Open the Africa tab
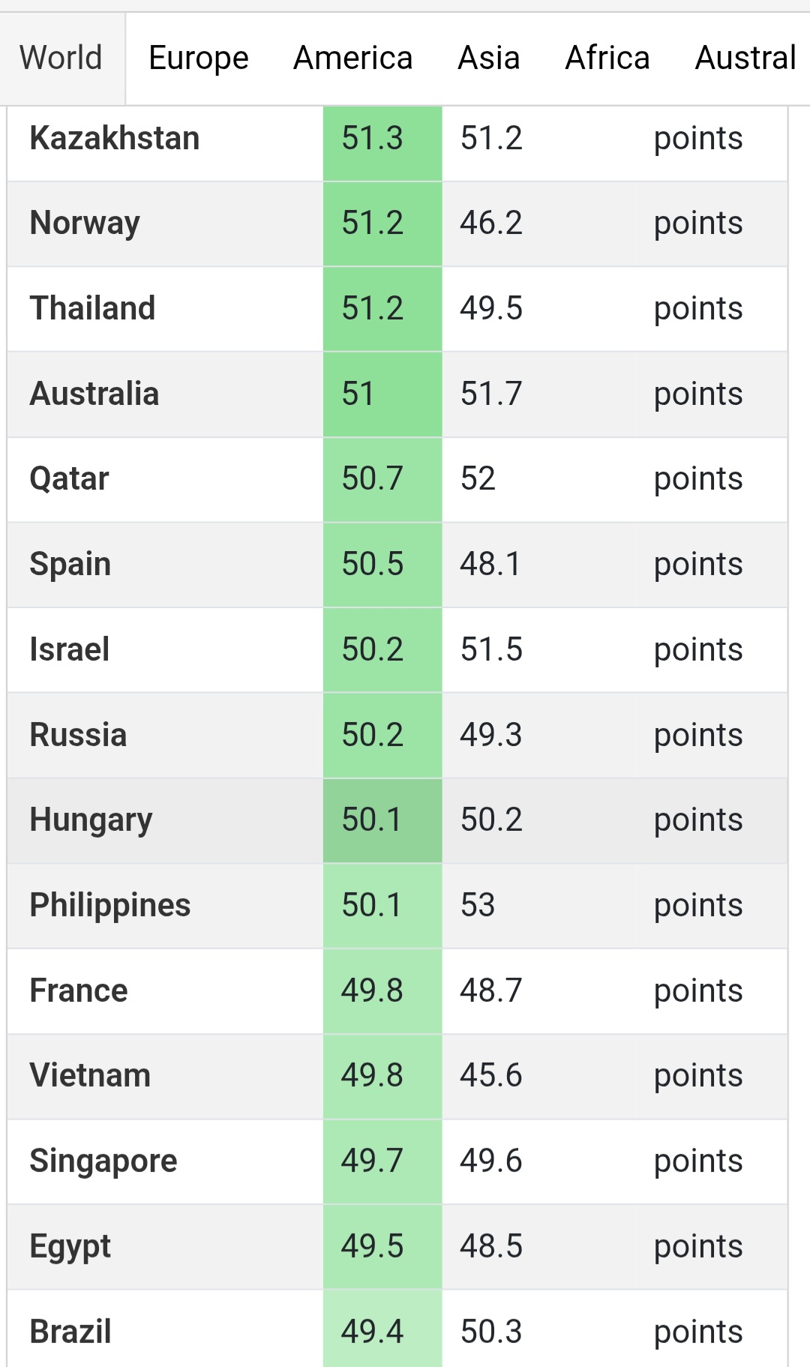Screen dimensions: 810x1367 (607, 58)
